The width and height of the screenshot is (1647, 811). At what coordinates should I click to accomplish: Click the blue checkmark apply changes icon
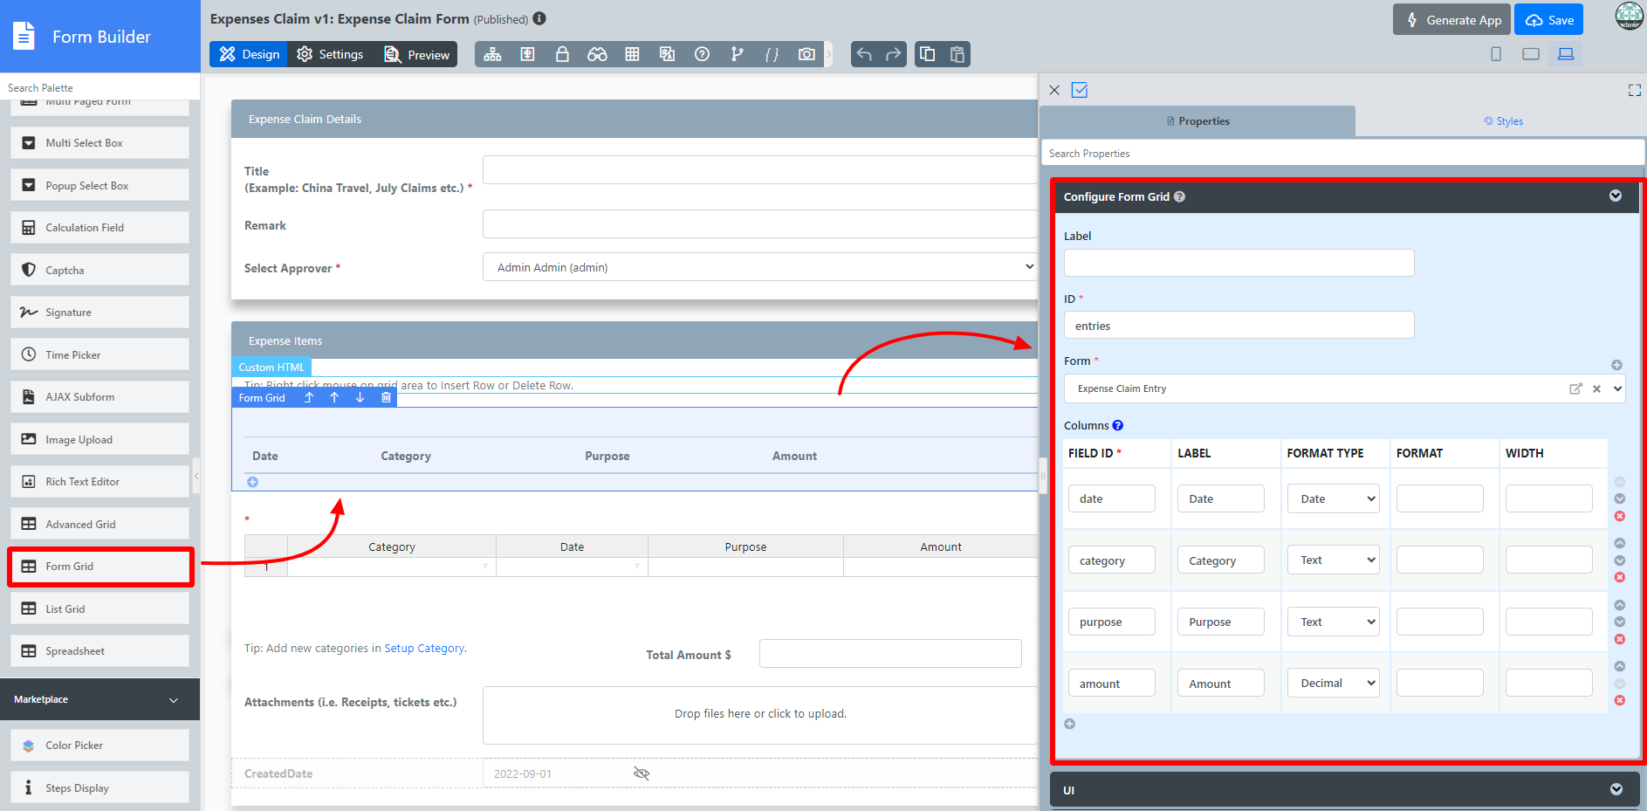(1080, 90)
